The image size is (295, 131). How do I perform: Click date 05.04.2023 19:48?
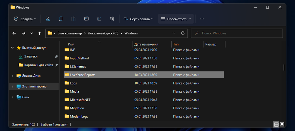[x=146, y=100]
